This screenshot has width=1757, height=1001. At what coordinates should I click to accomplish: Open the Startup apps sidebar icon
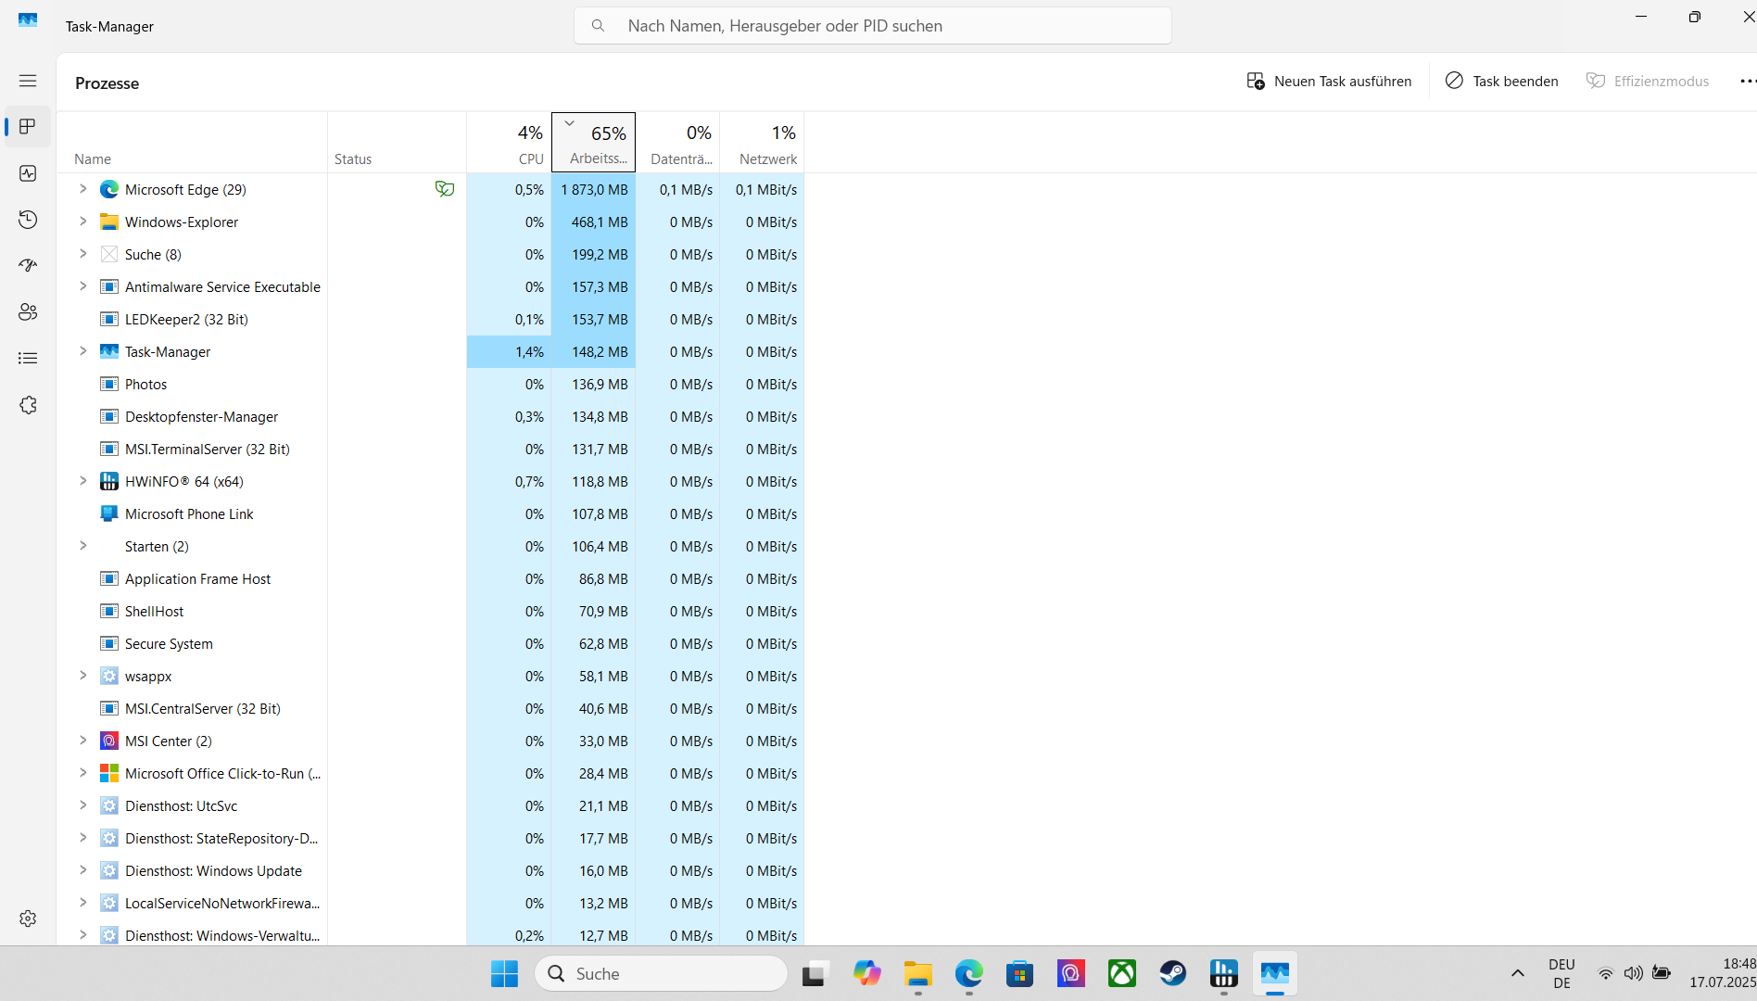point(28,265)
